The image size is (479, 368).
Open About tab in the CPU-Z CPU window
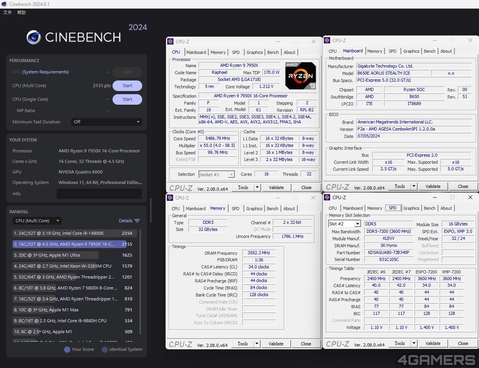[x=290, y=52]
